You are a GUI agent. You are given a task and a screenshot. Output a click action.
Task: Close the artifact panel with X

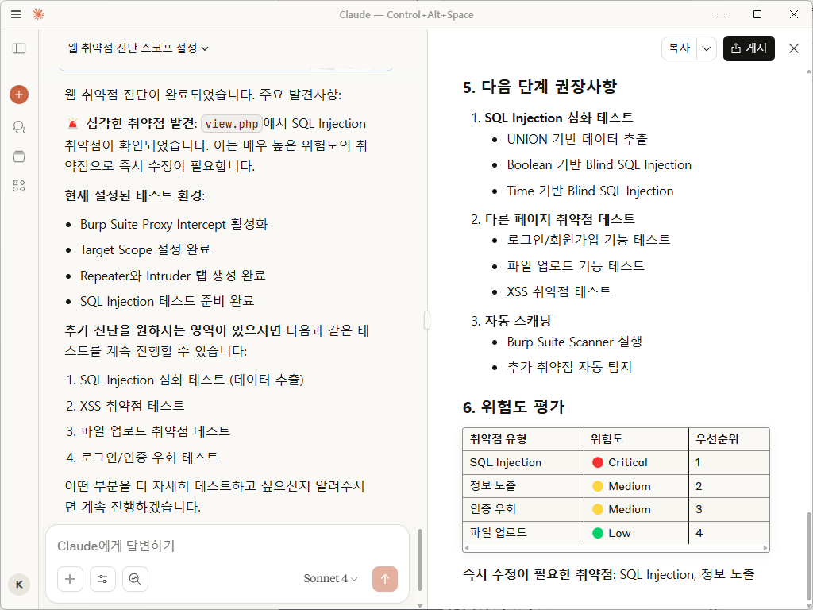(x=793, y=48)
